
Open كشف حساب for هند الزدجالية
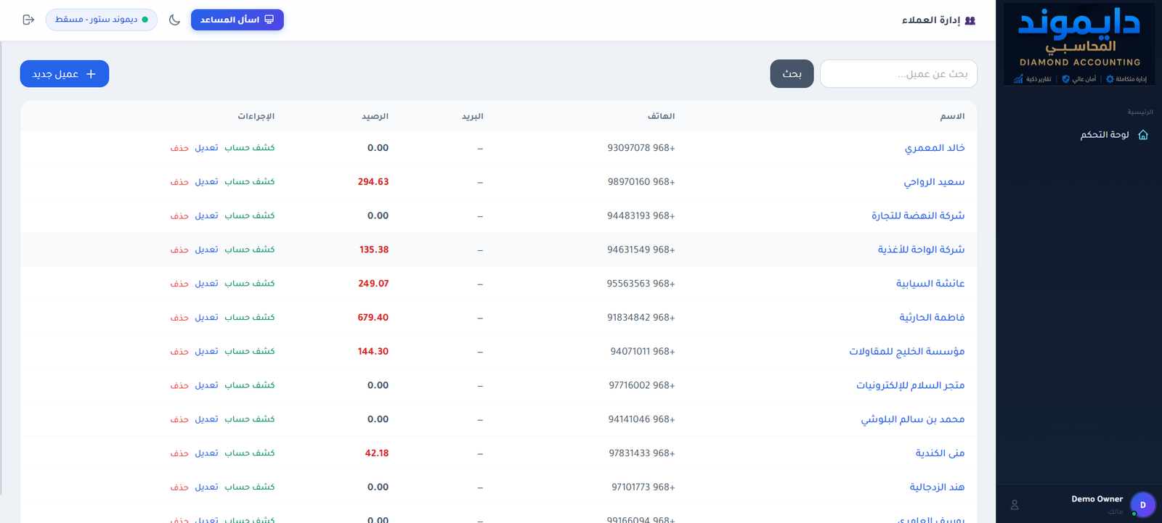(250, 487)
